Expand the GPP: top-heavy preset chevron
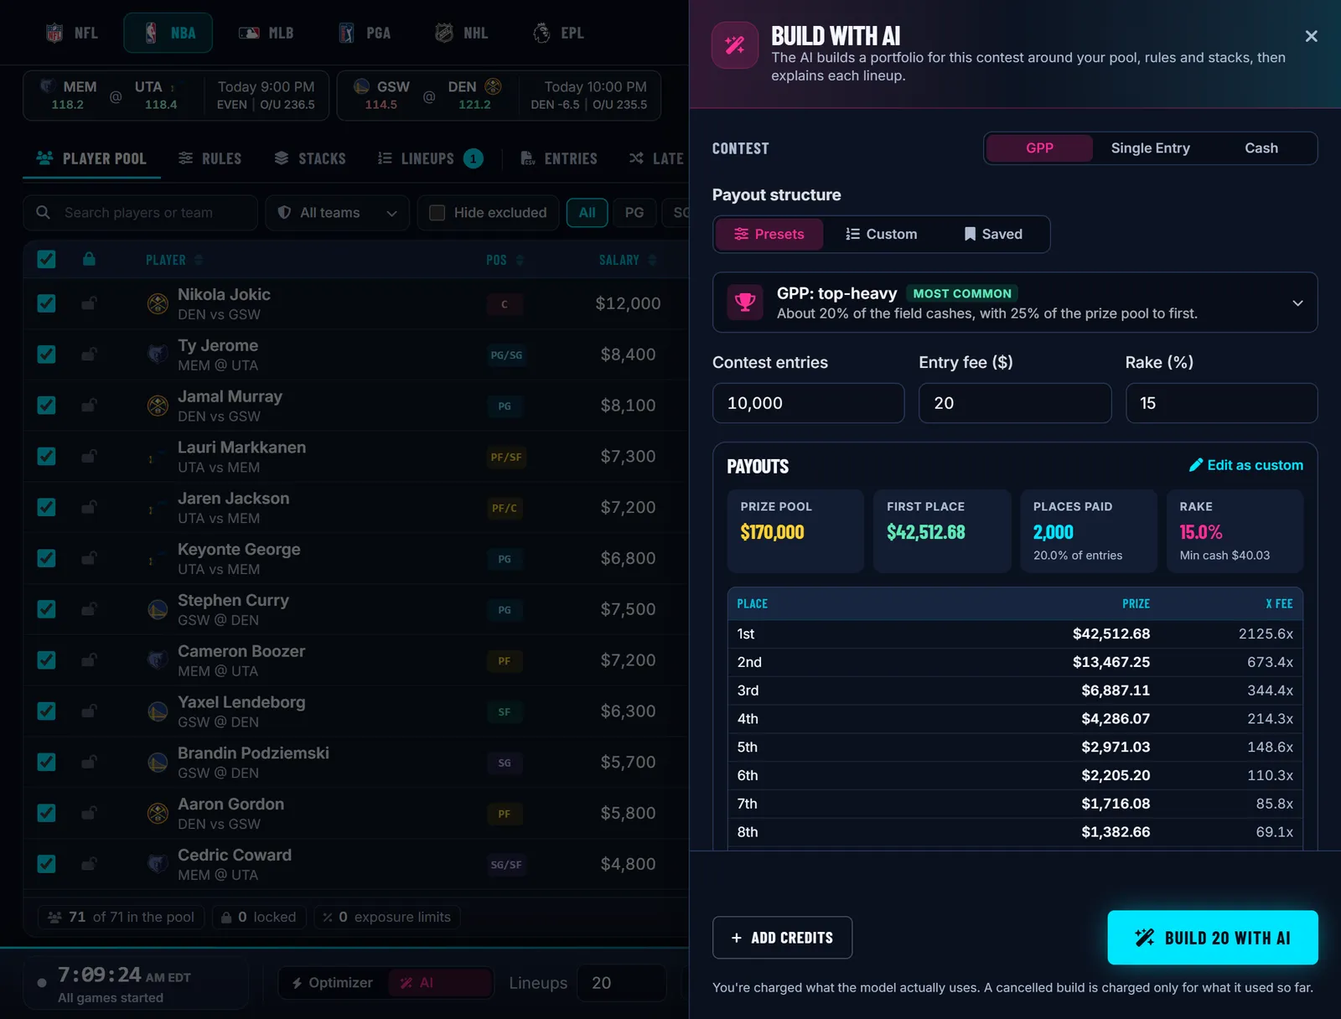Screen dimensions: 1341x1019 (1297, 303)
